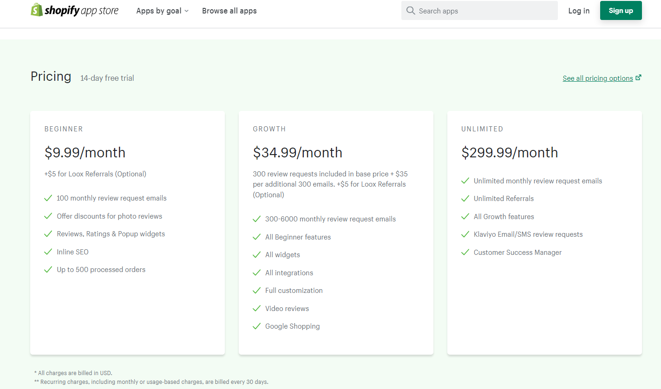
Task: Click the Beginner $9.99/month plan price
Action: tap(85, 152)
